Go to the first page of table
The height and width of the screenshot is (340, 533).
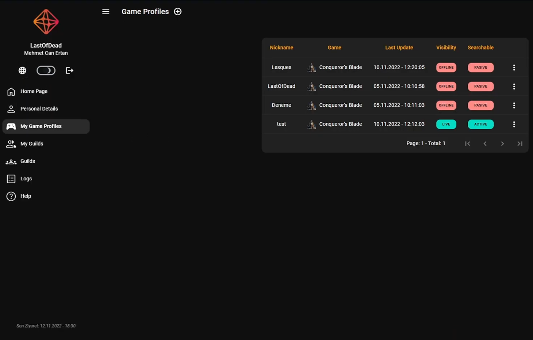click(x=467, y=144)
